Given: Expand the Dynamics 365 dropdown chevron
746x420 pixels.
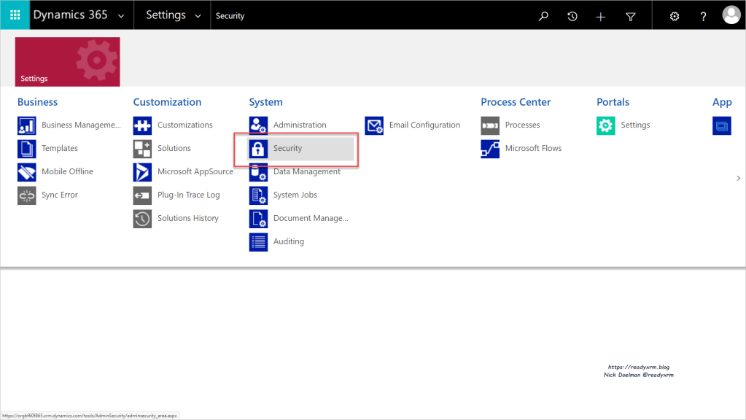Looking at the screenshot, I should point(120,15).
